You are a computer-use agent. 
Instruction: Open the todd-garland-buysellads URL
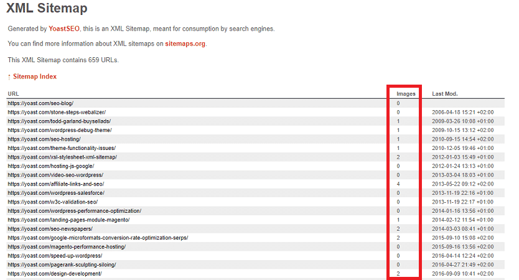coord(59,121)
